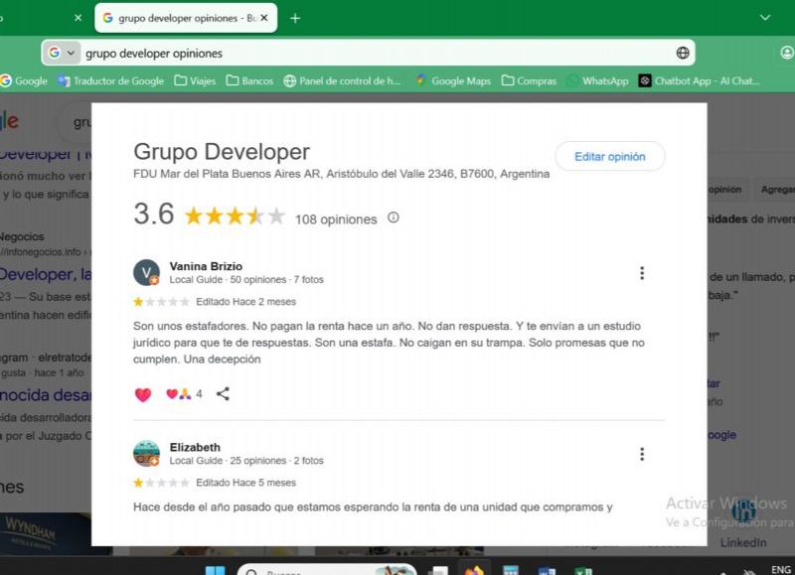This screenshot has height=575, width=795.
Task: Open options menu for Elizabeth's review
Action: coord(642,454)
